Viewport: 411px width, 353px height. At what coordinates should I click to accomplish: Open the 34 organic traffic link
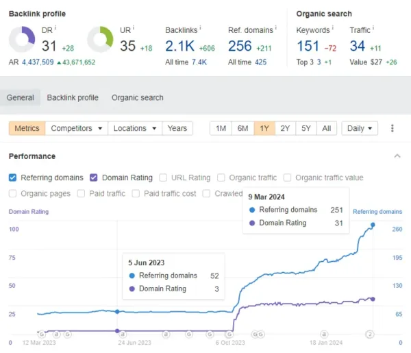click(358, 46)
